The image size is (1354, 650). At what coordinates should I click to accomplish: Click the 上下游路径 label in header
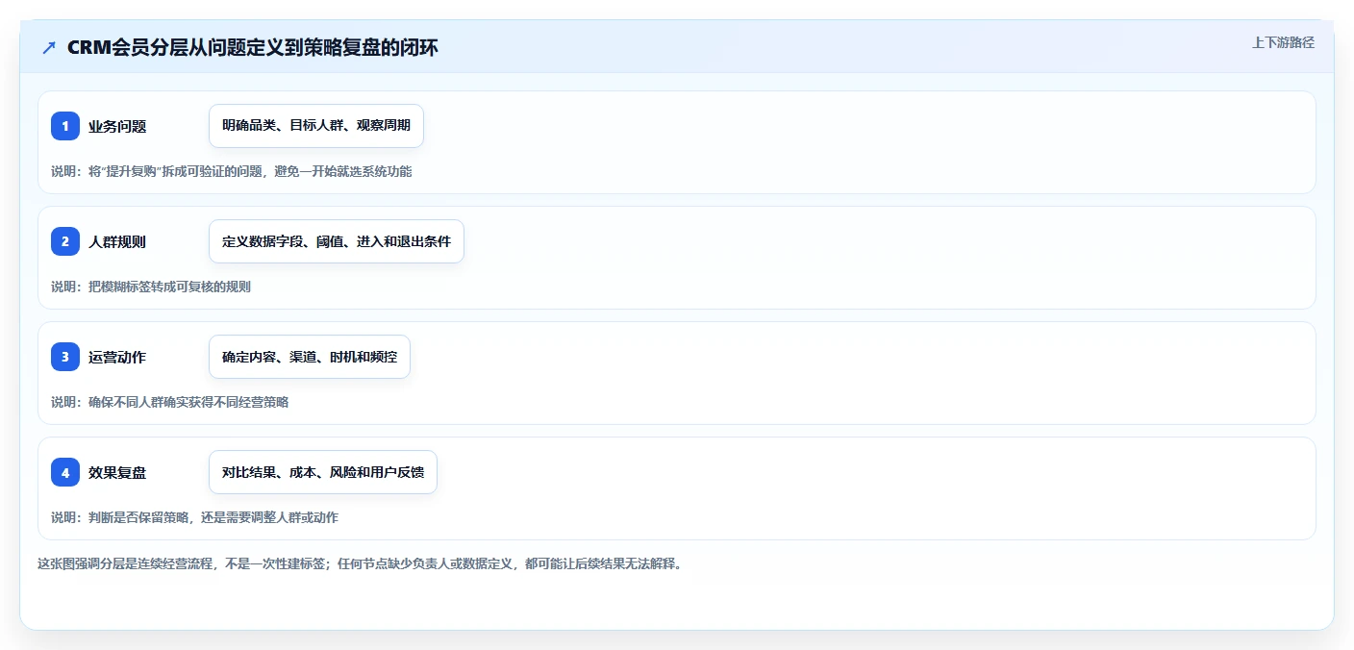(1283, 42)
